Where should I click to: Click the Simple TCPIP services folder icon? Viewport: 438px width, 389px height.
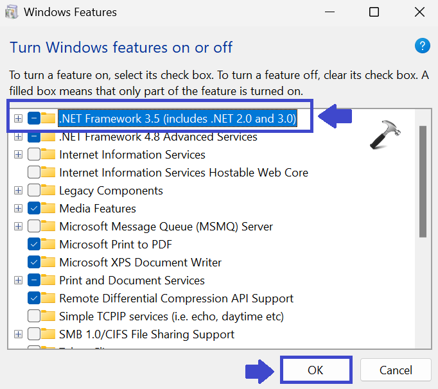[x=48, y=316]
